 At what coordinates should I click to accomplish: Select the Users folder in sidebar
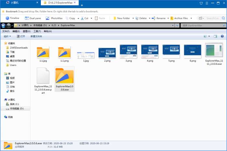11,65
